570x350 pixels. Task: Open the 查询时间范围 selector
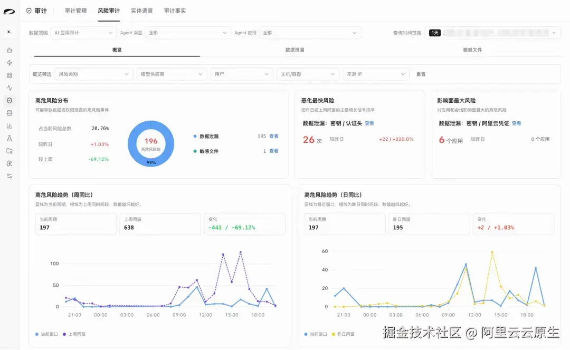(x=492, y=33)
